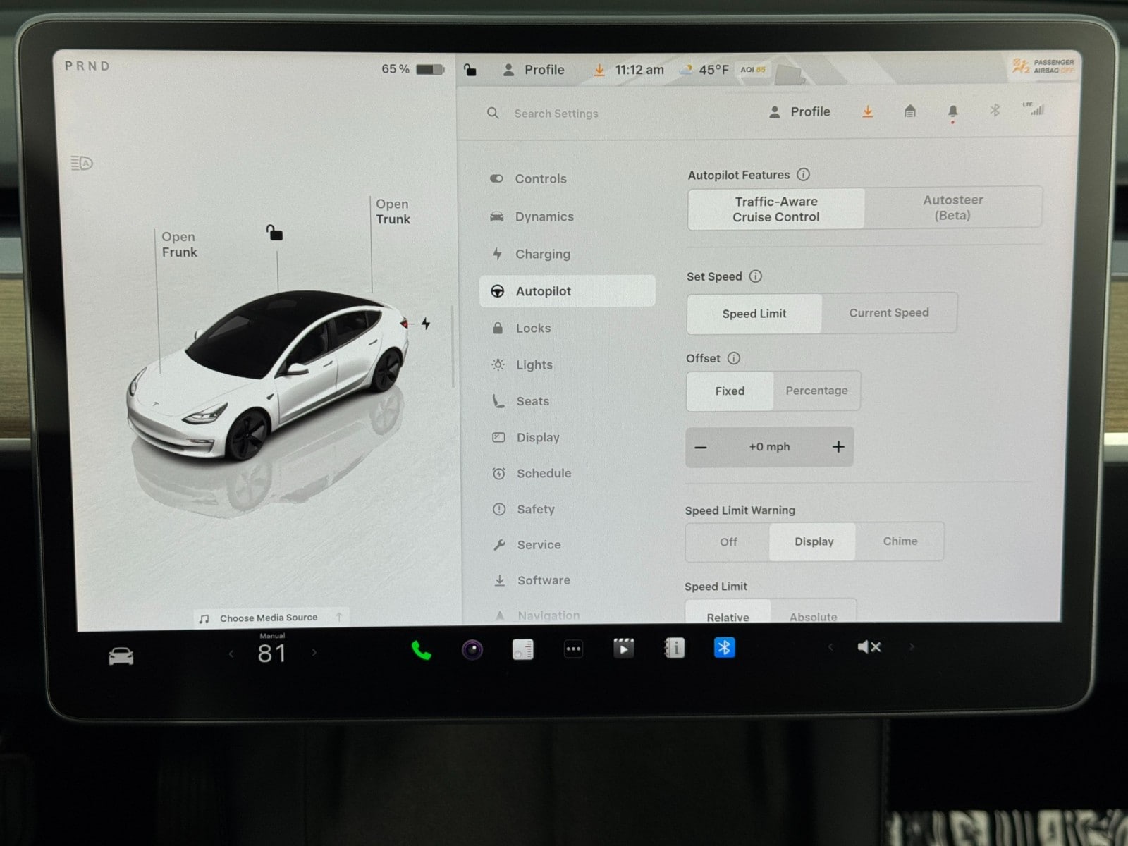Tap the HomeLink garage icon
The width and height of the screenshot is (1128, 846).
(909, 111)
